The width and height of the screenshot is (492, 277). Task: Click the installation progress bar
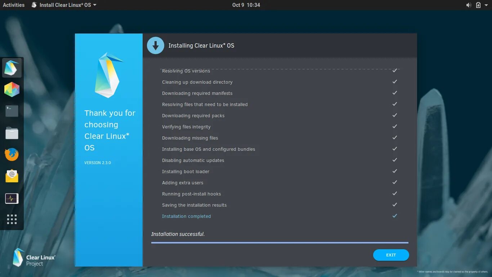click(280, 243)
